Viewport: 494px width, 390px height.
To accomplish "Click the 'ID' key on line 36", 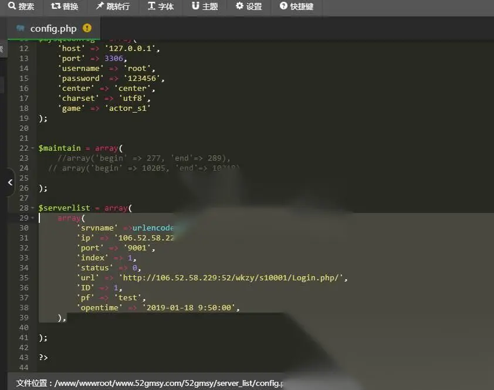I will [86, 288].
